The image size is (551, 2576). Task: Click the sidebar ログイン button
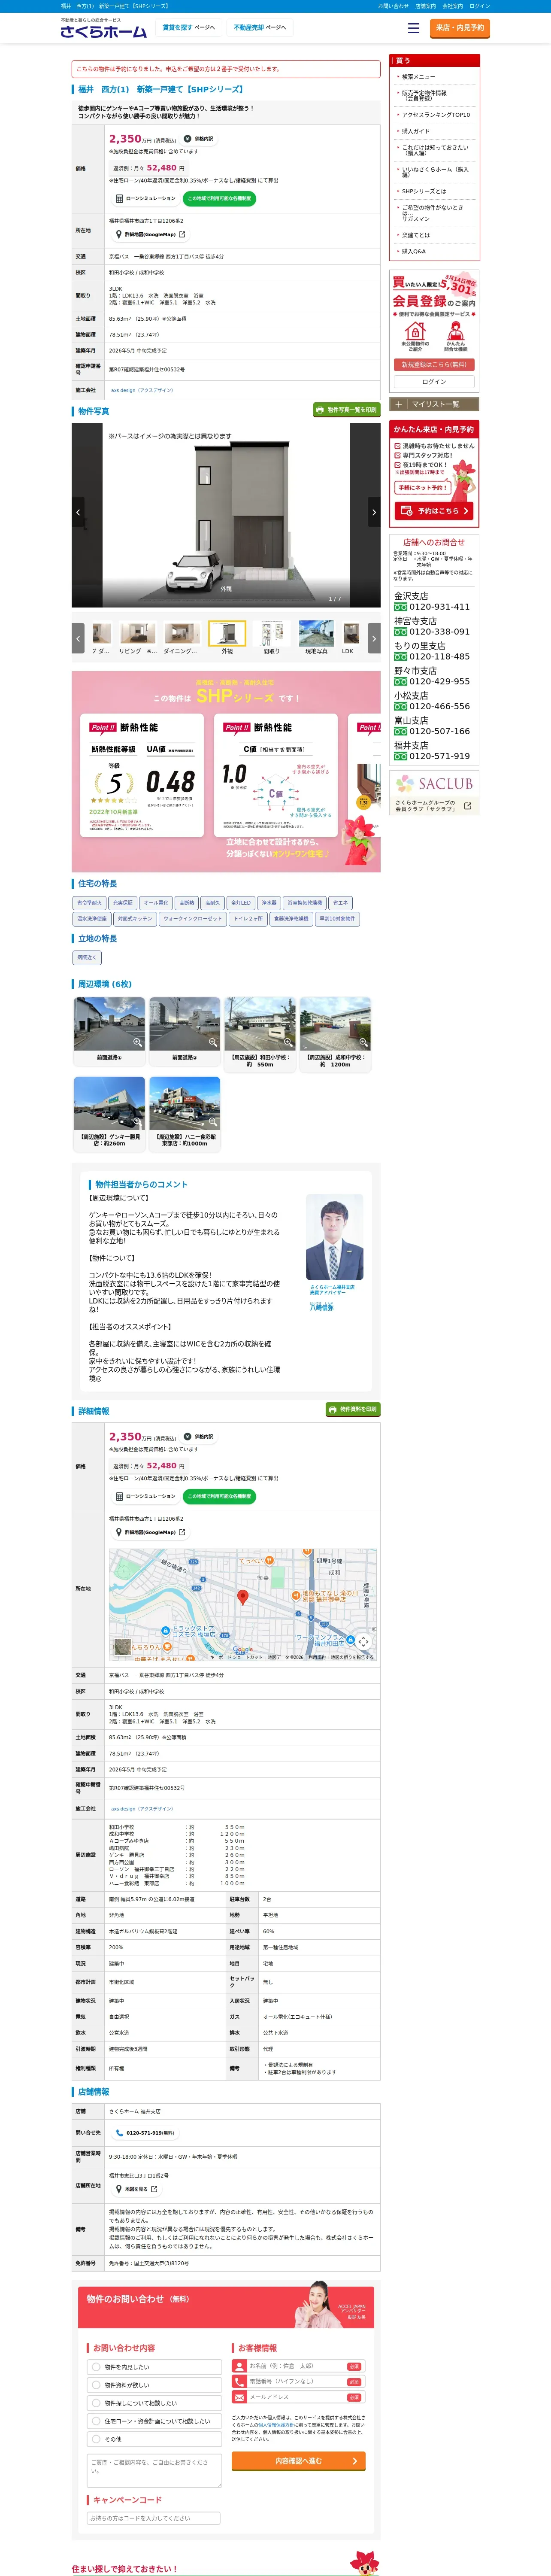point(434,382)
